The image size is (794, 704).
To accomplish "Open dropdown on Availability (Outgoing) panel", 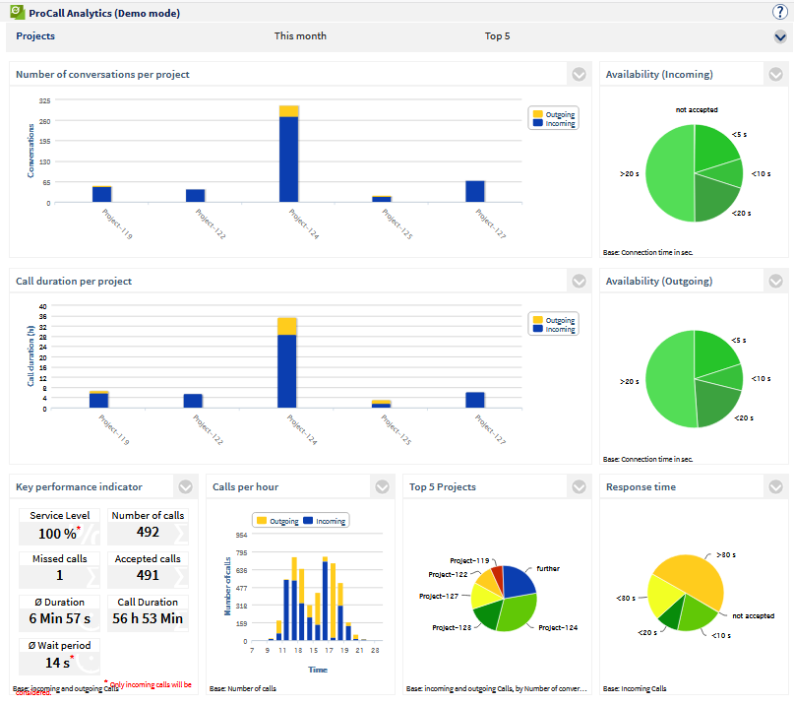I will click(x=775, y=281).
